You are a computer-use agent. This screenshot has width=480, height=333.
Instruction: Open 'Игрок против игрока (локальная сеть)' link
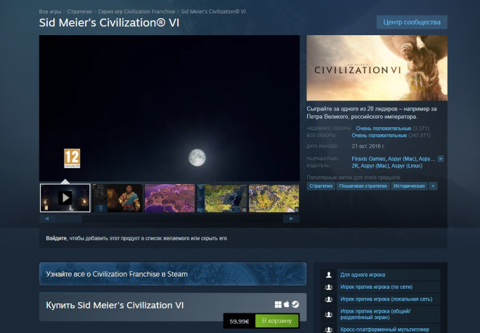387,299
